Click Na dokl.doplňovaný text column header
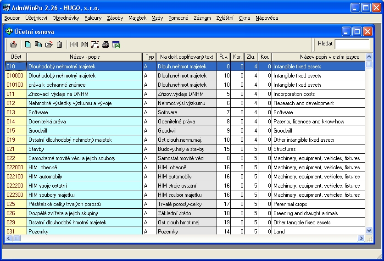Screen dimensions: 384x261 [187, 57]
